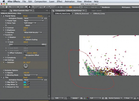The image size is (139, 101).
Task: Toggle the RotoBezier checkbox
Action: pos(101,7)
